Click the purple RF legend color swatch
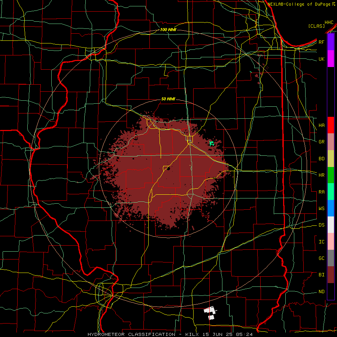337x337 pixels. pos(331,42)
